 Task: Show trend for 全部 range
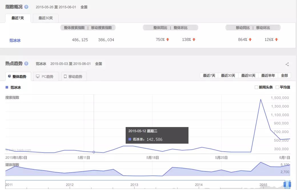coord(284,76)
